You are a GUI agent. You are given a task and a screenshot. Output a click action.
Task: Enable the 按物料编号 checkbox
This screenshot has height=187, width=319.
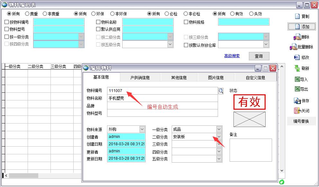[x=7, y=22]
